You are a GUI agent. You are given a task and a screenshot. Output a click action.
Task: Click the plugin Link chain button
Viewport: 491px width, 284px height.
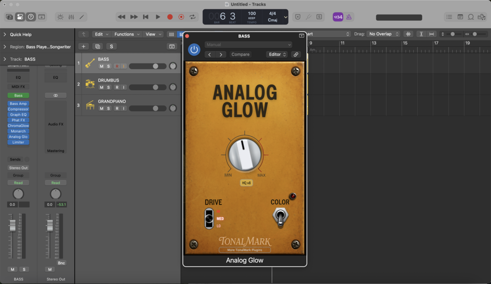point(296,55)
